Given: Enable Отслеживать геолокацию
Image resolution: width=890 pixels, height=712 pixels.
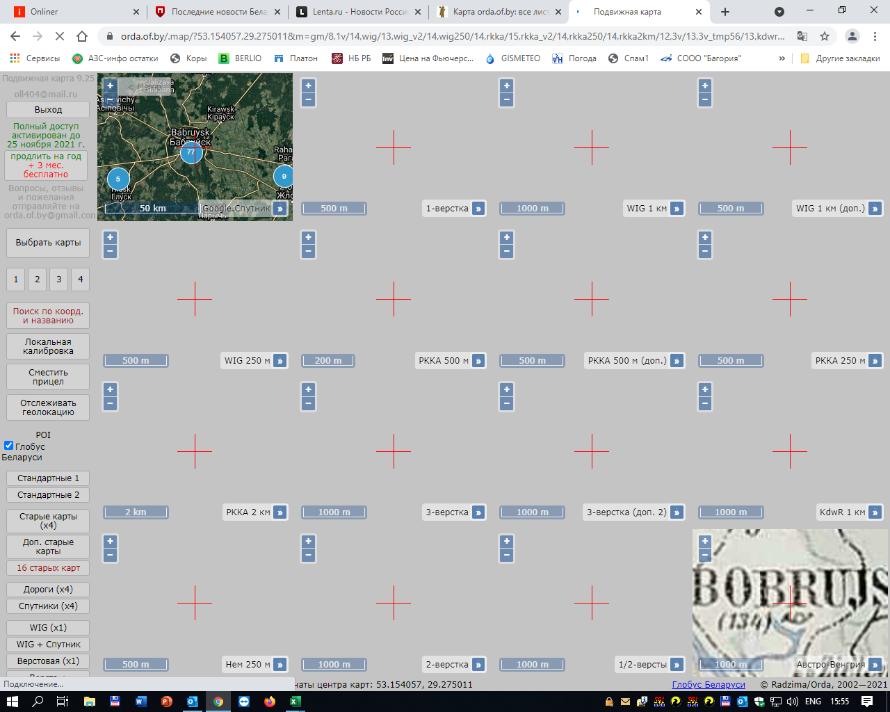Looking at the screenshot, I should click(48, 407).
